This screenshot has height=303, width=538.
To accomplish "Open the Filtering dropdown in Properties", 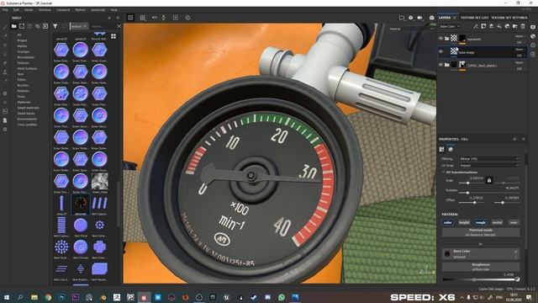I will pyautogui.click(x=489, y=159).
